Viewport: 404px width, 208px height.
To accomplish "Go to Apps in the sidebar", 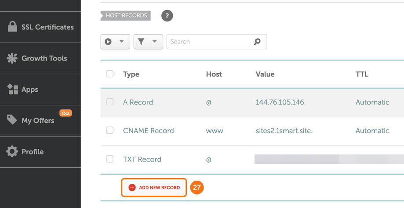I will [x=40, y=90].
